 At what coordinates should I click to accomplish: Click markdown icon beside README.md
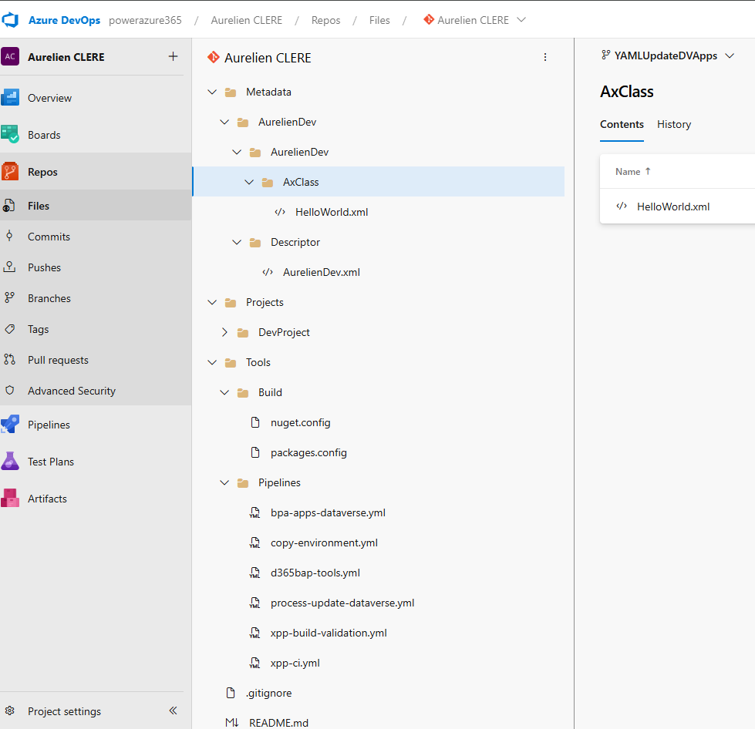pyautogui.click(x=231, y=723)
